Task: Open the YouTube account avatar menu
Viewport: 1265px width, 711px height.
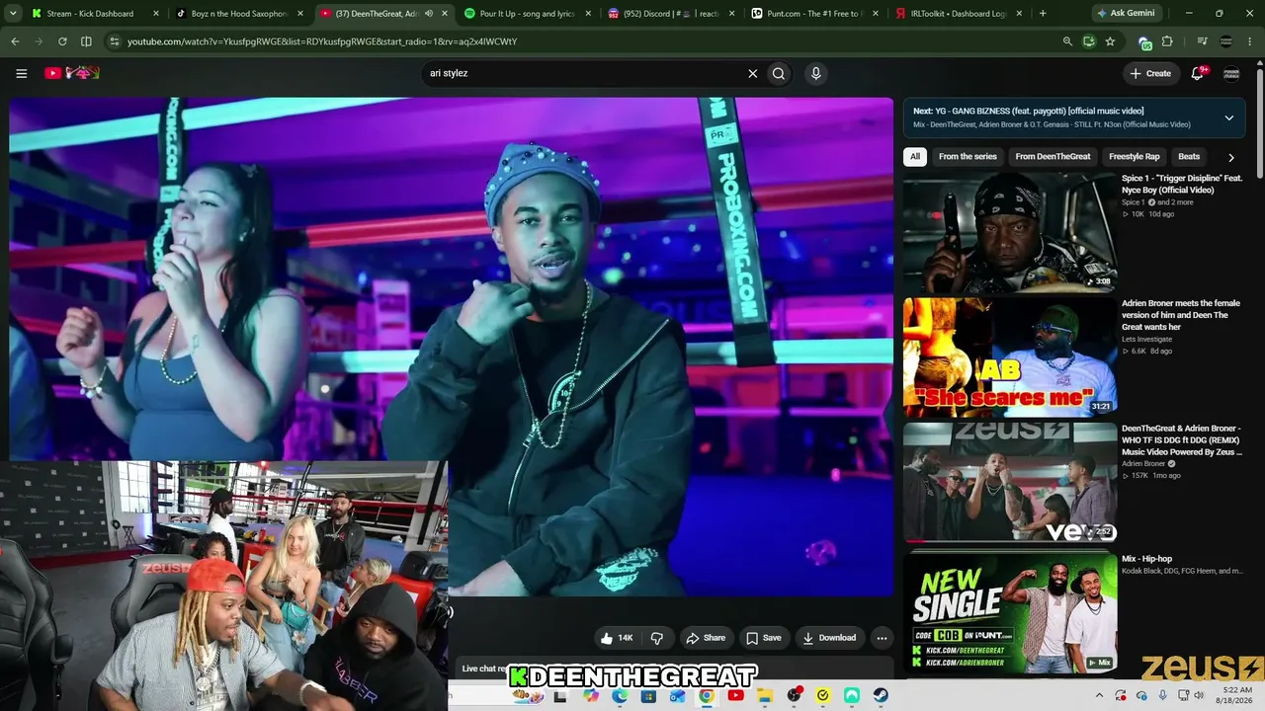Action: pyautogui.click(x=1231, y=73)
